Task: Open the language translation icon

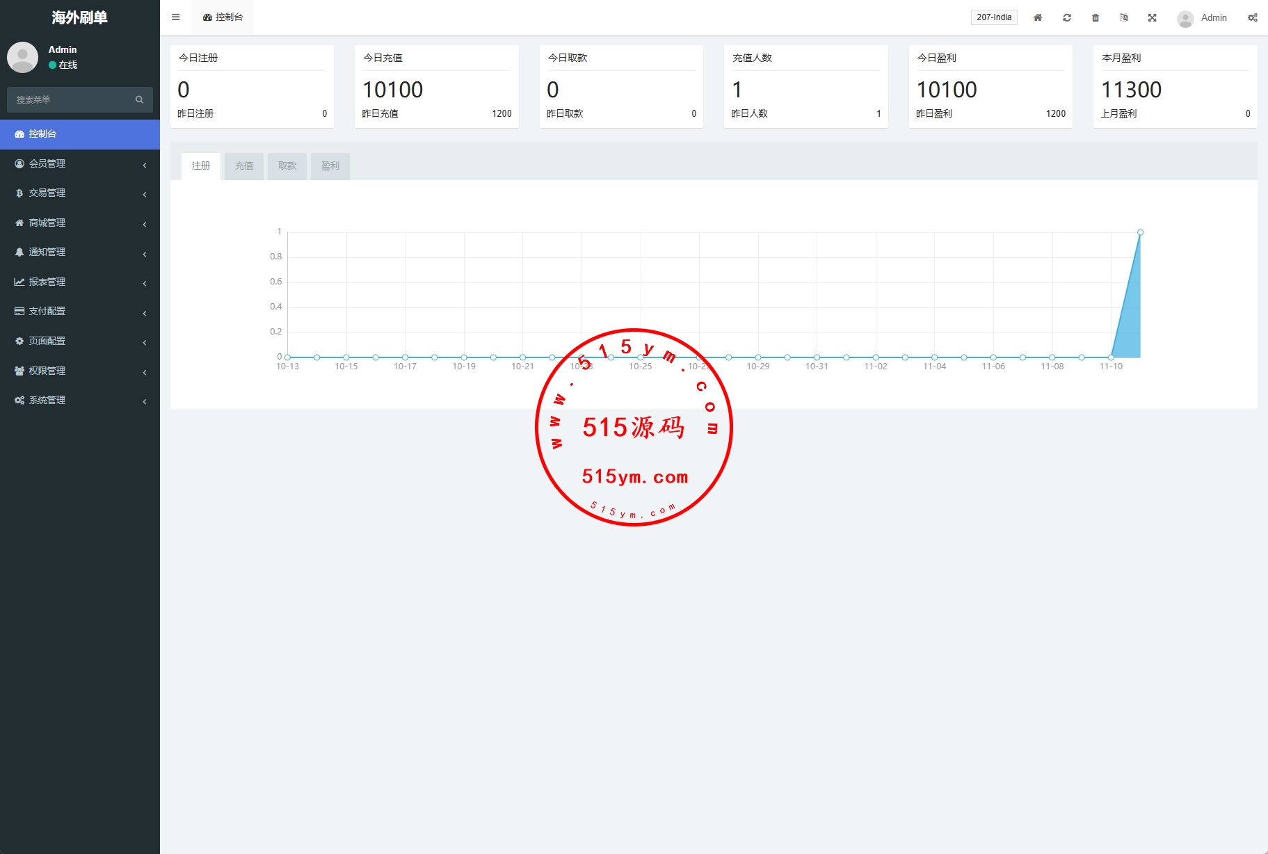Action: point(1123,17)
